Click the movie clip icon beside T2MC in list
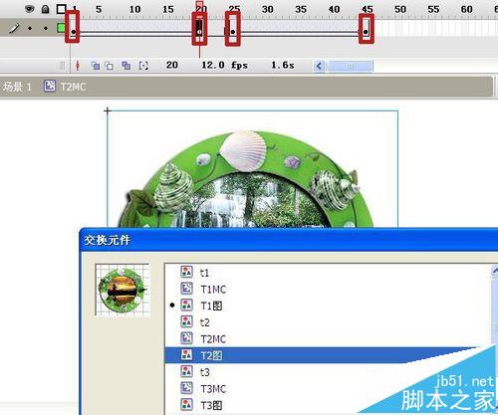Image resolution: width=498 pixels, height=415 pixels. (186, 338)
